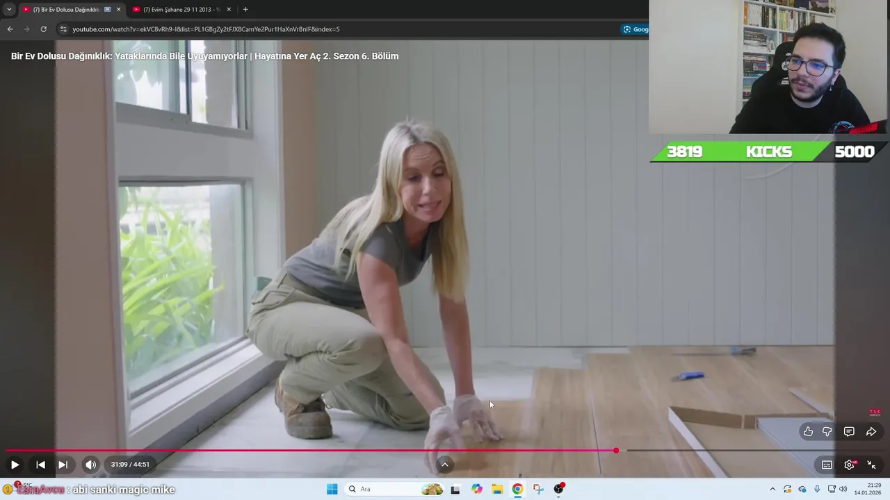Viewport: 890px width, 500px height.
Task: Switch to Chrome on taskbar
Action: point(517,489)
